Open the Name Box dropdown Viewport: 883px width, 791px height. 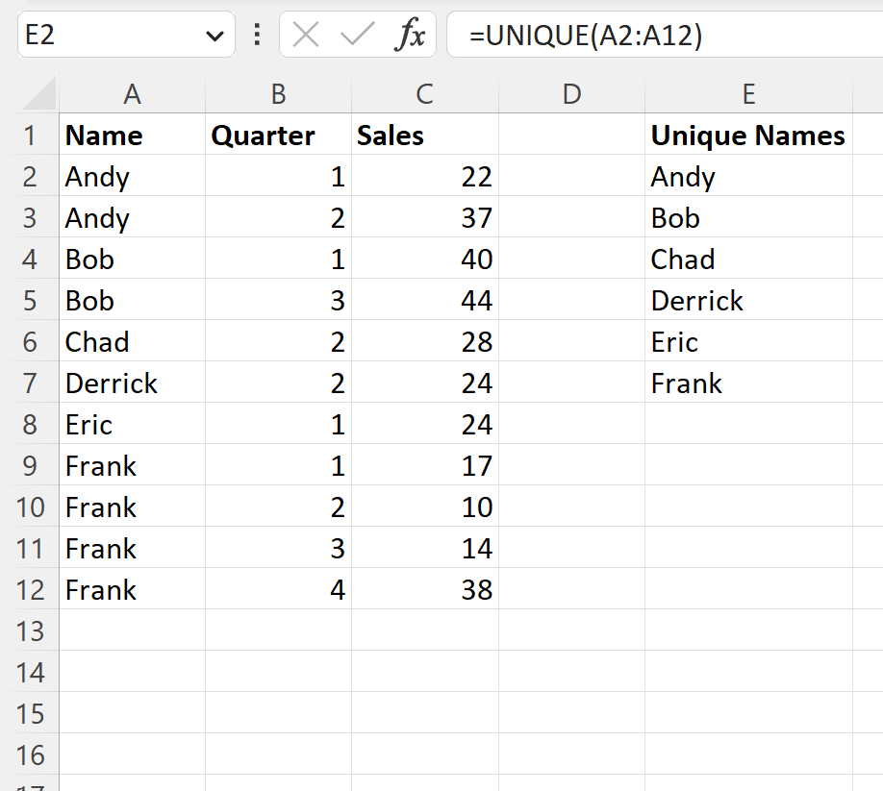pos(216,35)
